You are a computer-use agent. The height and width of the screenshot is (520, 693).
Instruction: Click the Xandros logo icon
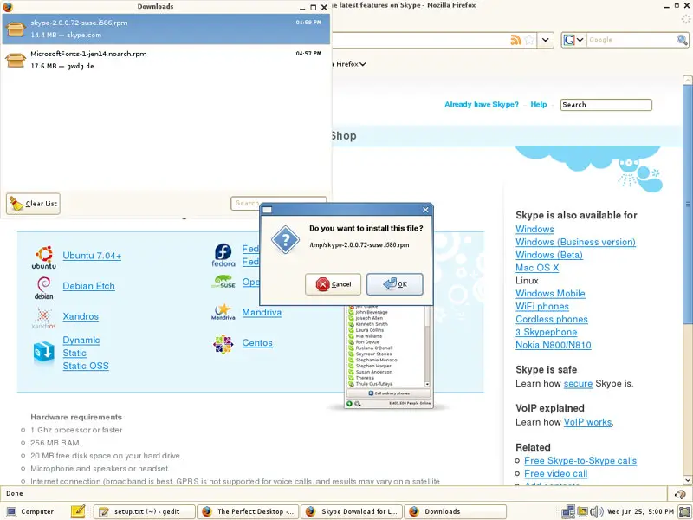pyautogui.click(x=44, y=318)
